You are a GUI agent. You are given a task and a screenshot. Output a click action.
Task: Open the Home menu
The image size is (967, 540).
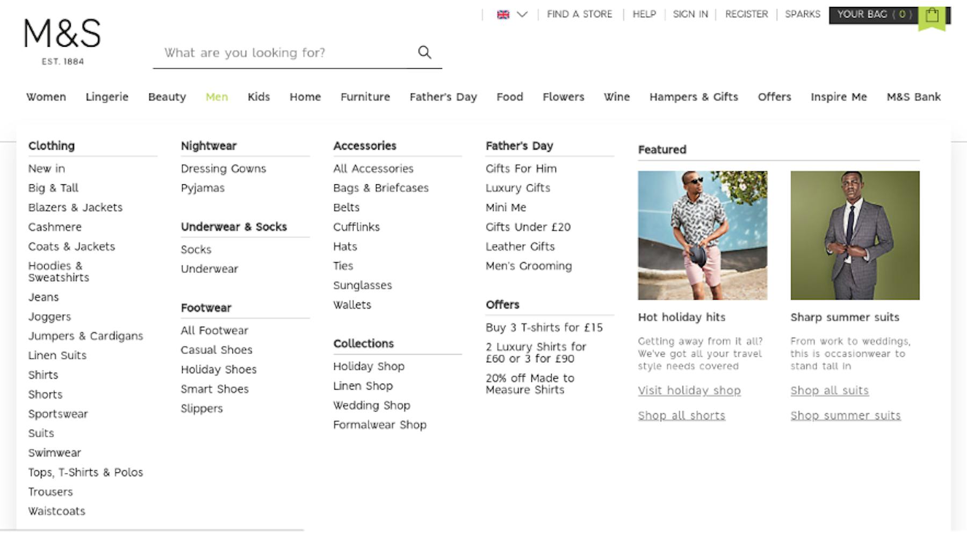(x=305, y=97)
